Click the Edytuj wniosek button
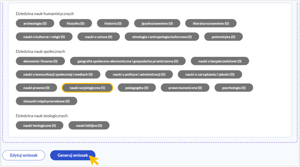This screenshot has width=300, height=167. click(x=24, y=155)
